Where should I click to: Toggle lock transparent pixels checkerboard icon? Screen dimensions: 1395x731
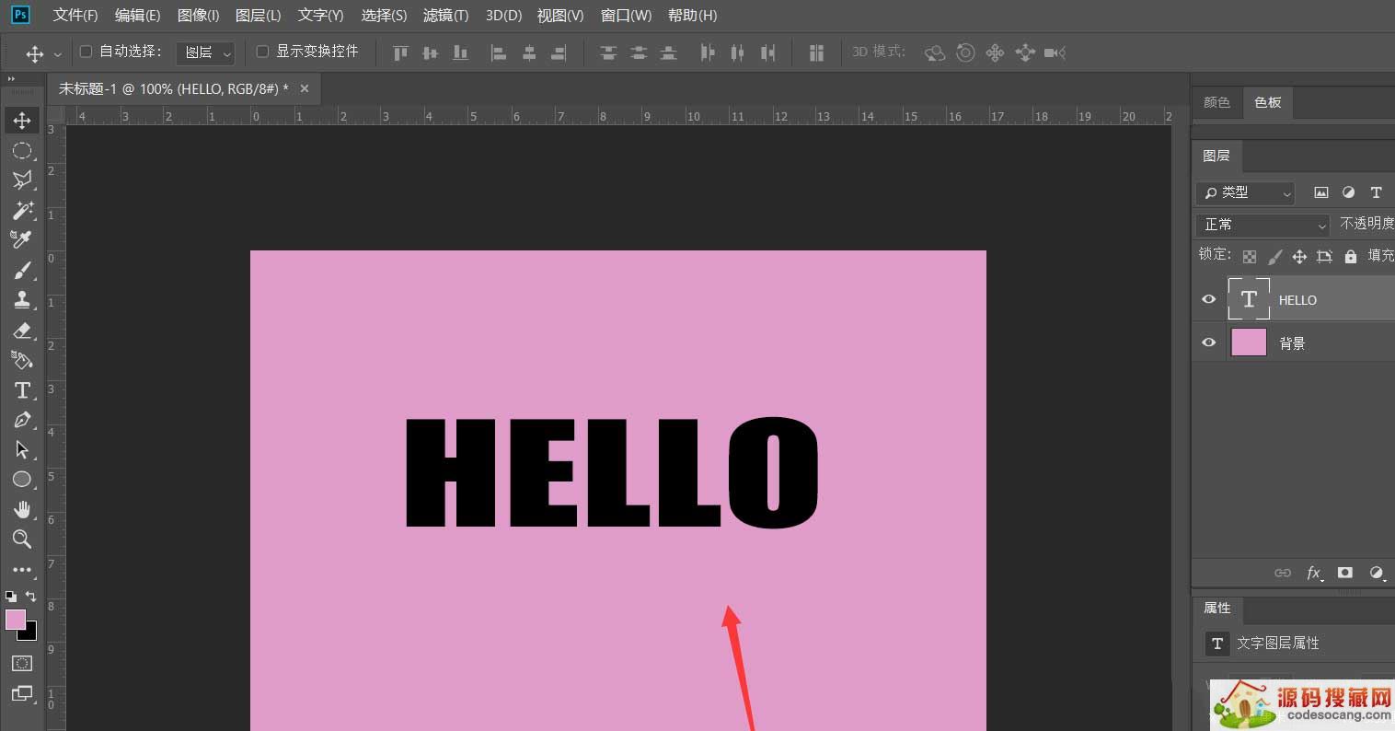1250,257
